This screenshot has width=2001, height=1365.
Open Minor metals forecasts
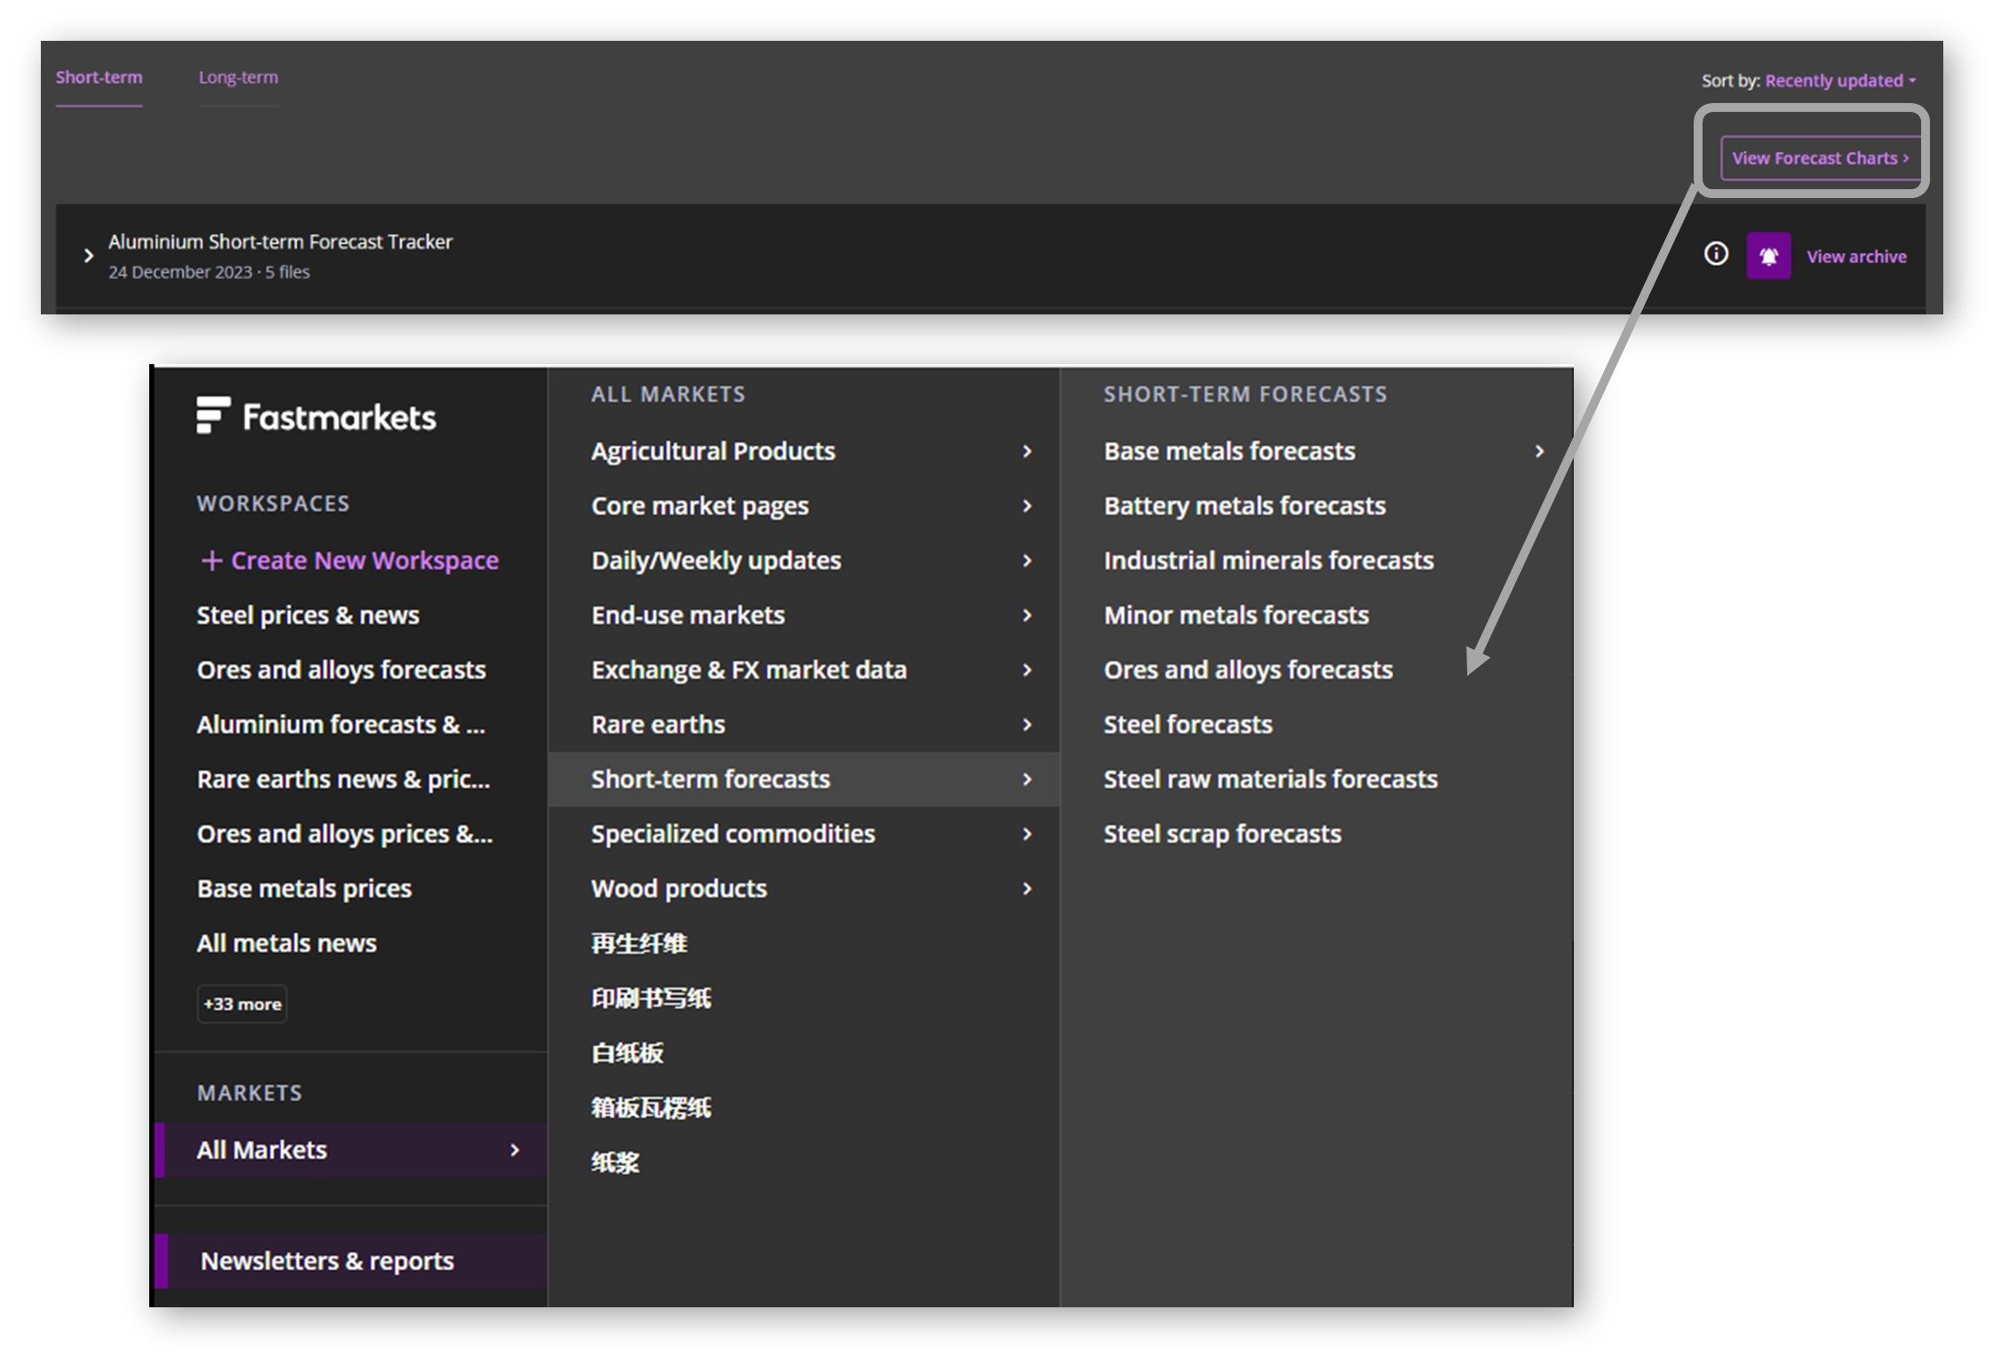click(1236, 615)
